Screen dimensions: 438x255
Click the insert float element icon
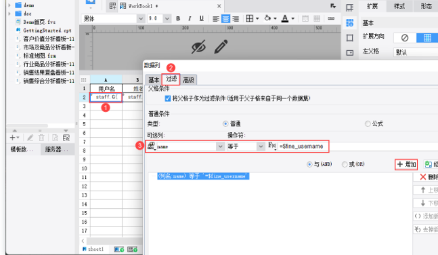(331, 18)
